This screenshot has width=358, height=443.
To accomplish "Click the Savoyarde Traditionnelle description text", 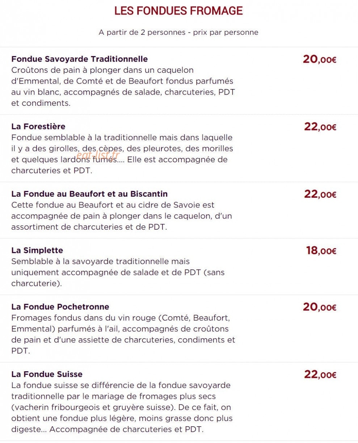I will click(x=123, y=87).
